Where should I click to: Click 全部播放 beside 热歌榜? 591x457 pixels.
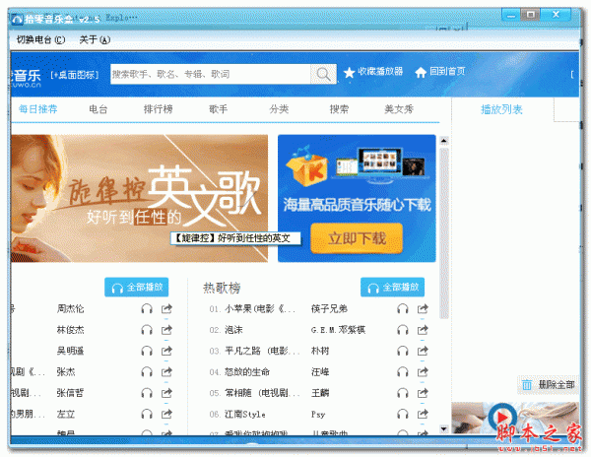pyautogui.click(x=392, y=287)
